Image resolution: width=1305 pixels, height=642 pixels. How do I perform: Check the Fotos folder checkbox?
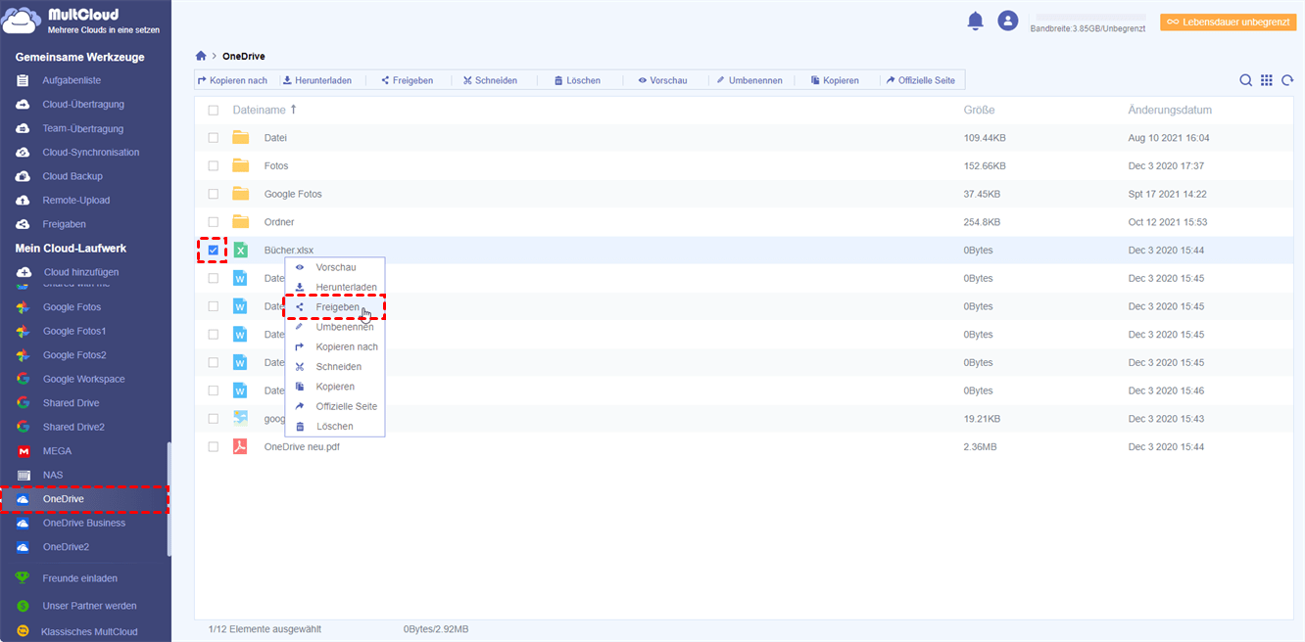214,166
